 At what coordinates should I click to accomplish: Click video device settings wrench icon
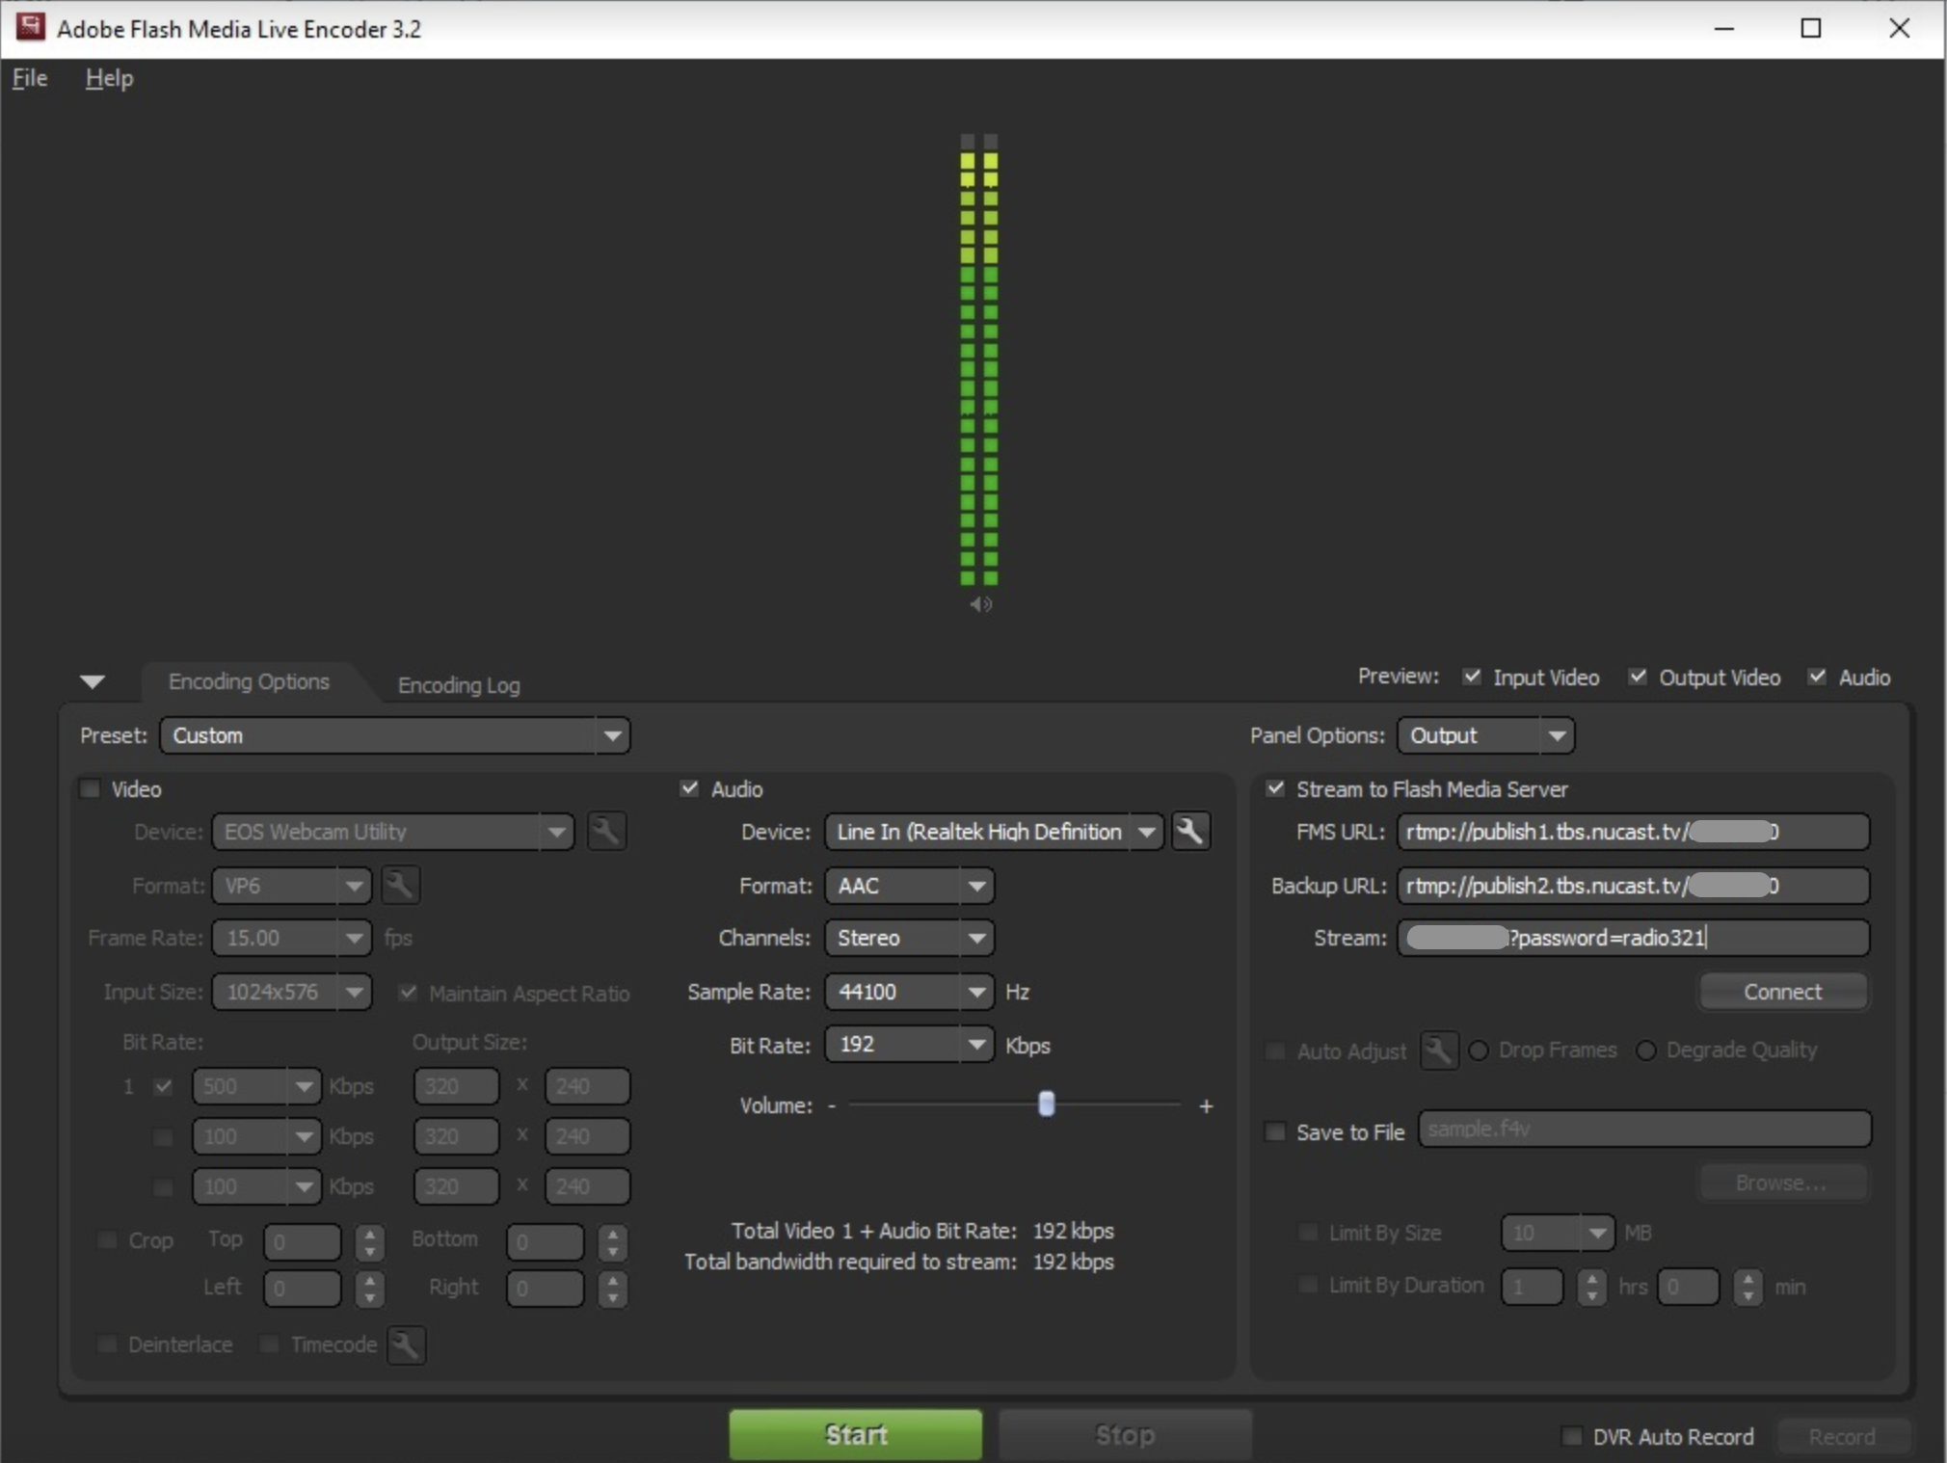pyautogui.click(x=606, y=831)
